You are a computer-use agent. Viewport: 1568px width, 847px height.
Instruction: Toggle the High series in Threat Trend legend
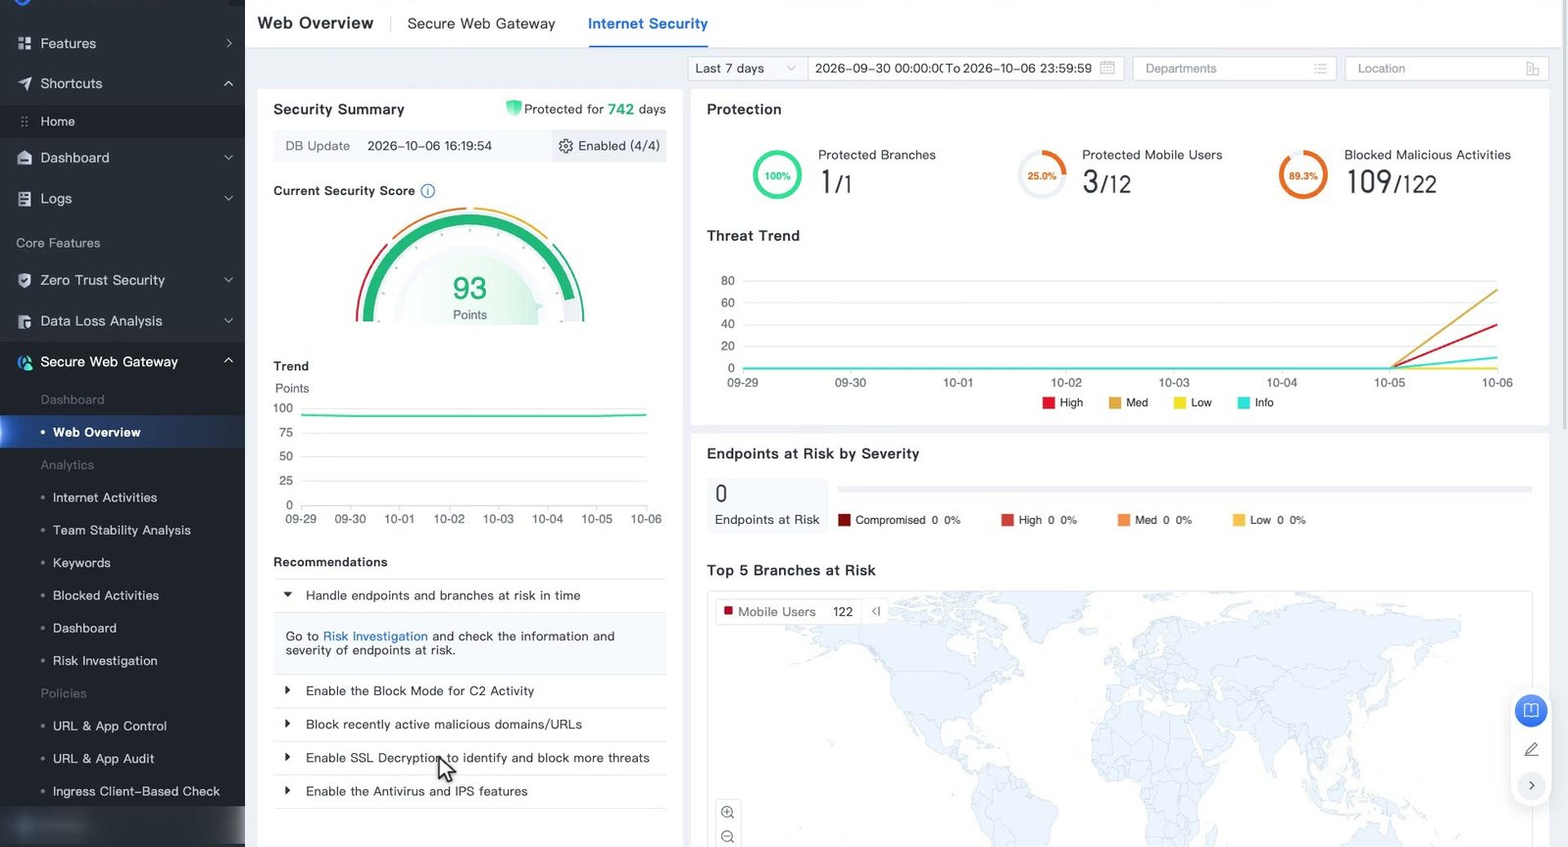pyautogui.click(x=1062, y=402)
